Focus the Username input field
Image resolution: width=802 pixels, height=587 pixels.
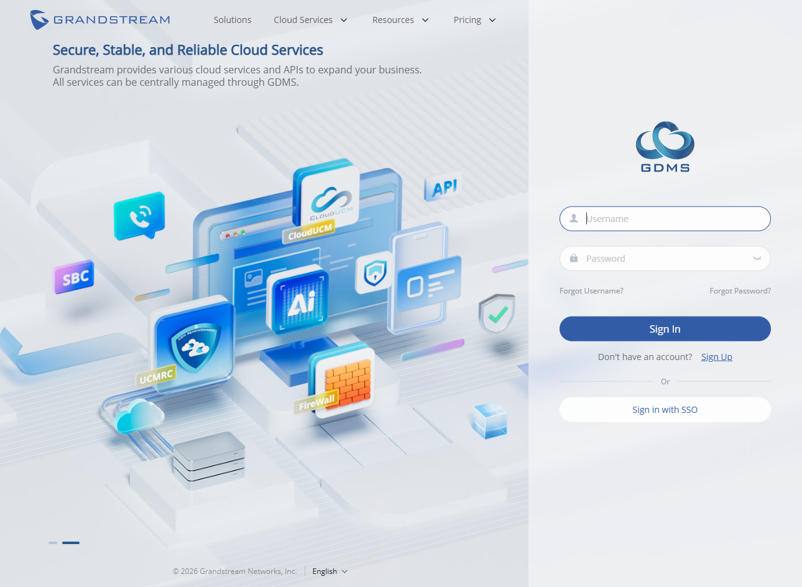click(x=665, y=219)
